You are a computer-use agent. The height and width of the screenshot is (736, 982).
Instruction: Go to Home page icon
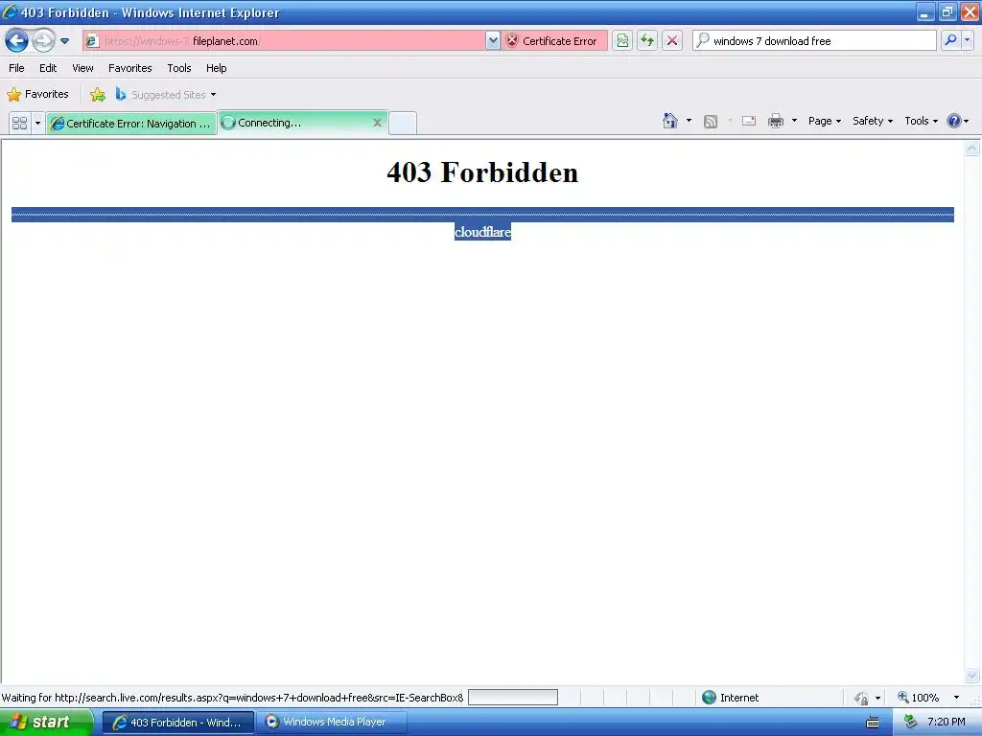coord(670,121)
